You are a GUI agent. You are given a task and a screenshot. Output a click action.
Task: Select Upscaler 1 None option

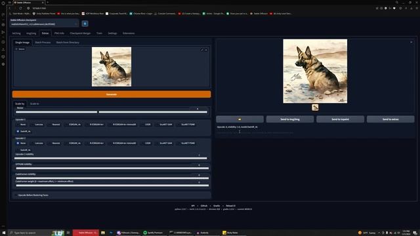[20, 125]
